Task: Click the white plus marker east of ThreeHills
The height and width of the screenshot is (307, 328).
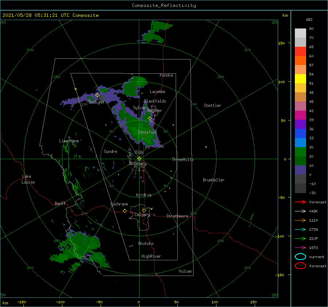Action: [206, 147]
